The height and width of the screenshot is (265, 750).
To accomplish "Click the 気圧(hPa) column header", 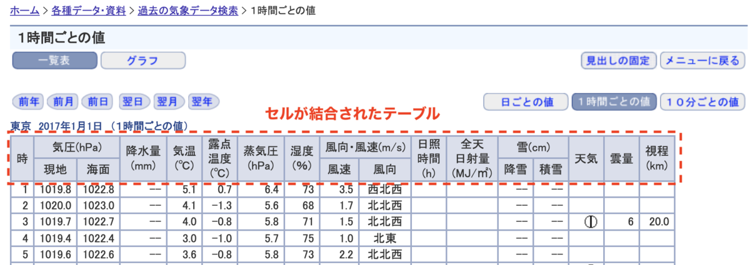I will 77,148.
